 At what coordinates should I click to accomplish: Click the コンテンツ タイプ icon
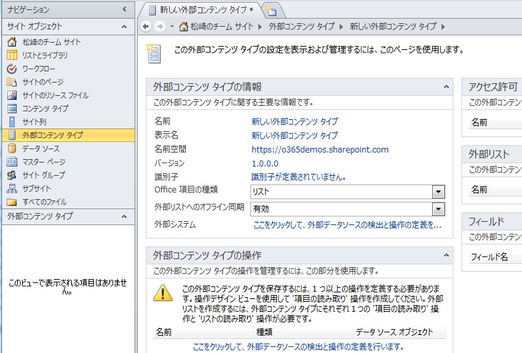click(12, 109)
